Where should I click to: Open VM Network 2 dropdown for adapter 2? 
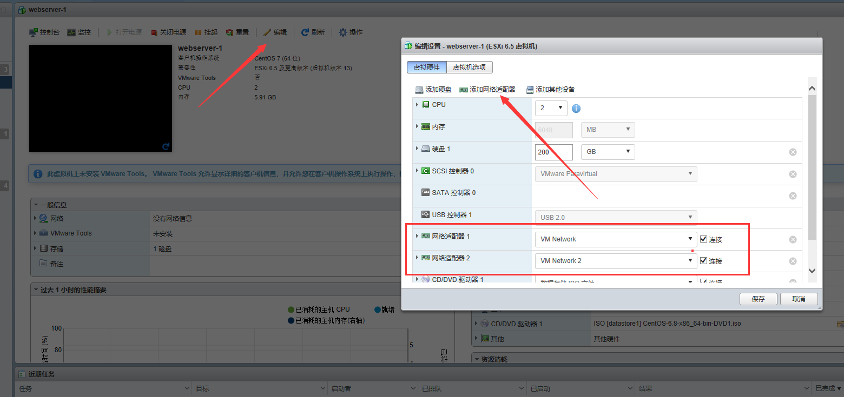pos(616,261)
